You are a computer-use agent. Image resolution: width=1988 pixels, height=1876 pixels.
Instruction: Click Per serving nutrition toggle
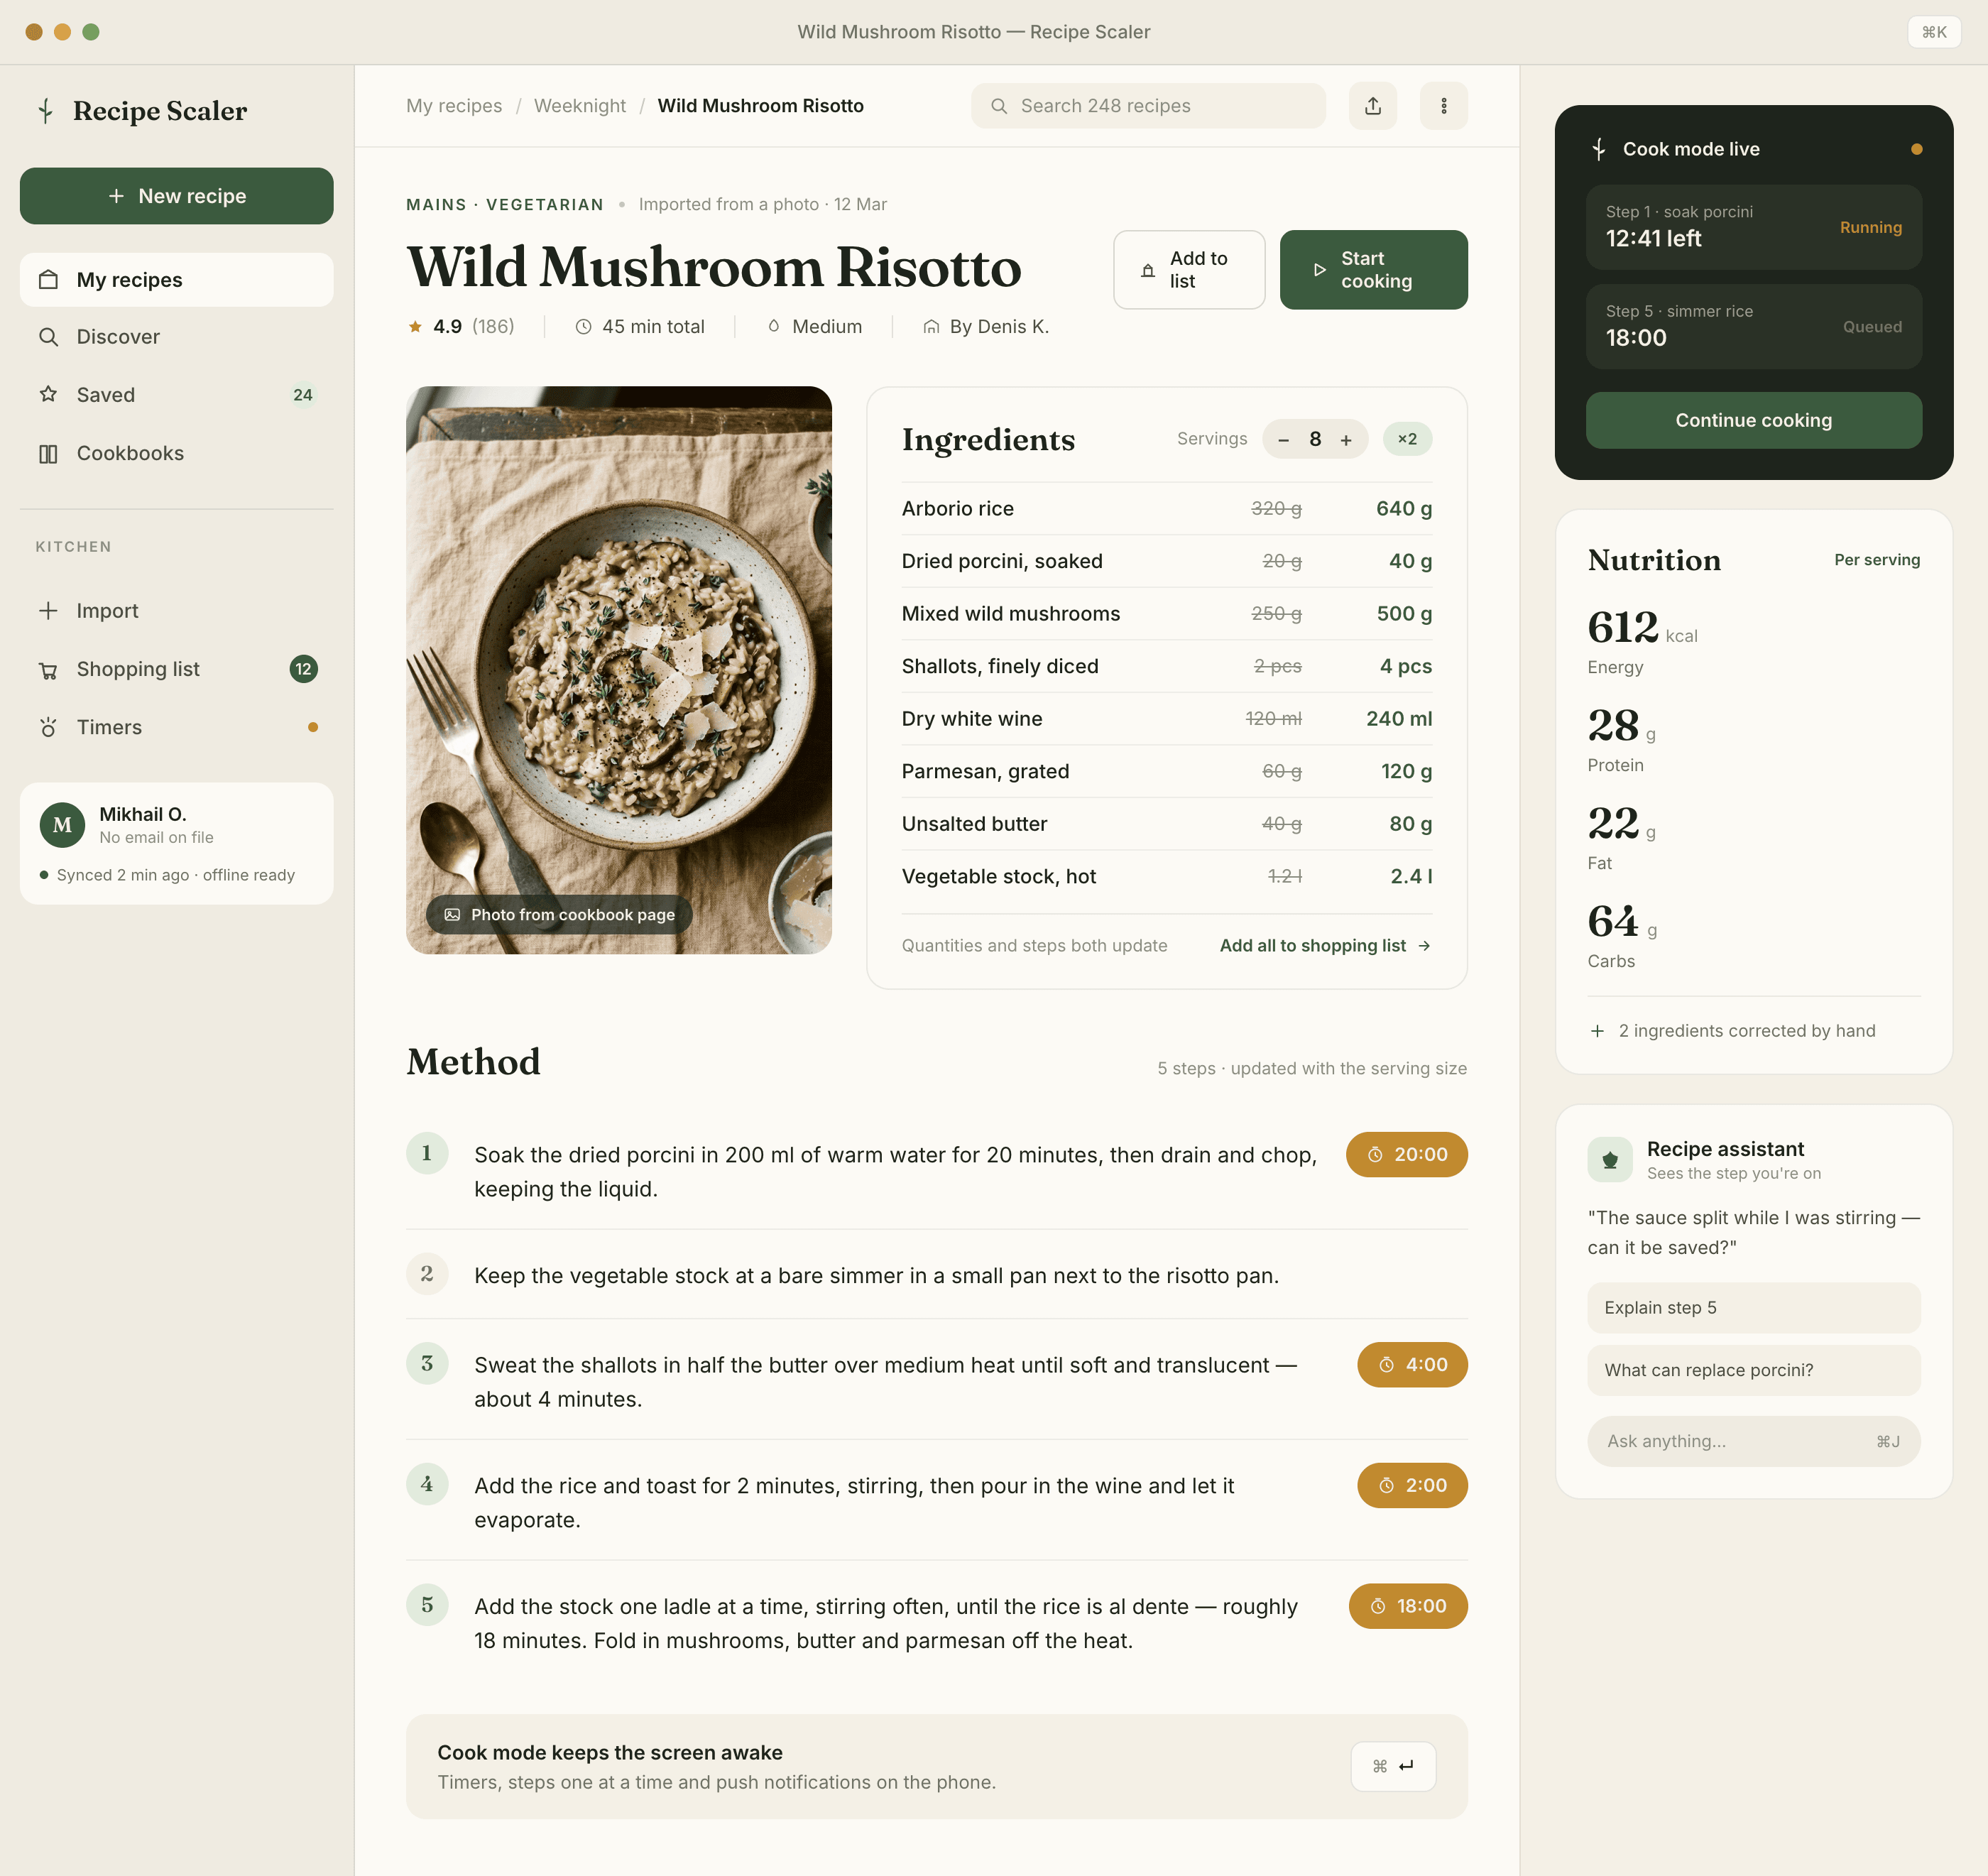tap(1877, 560)
